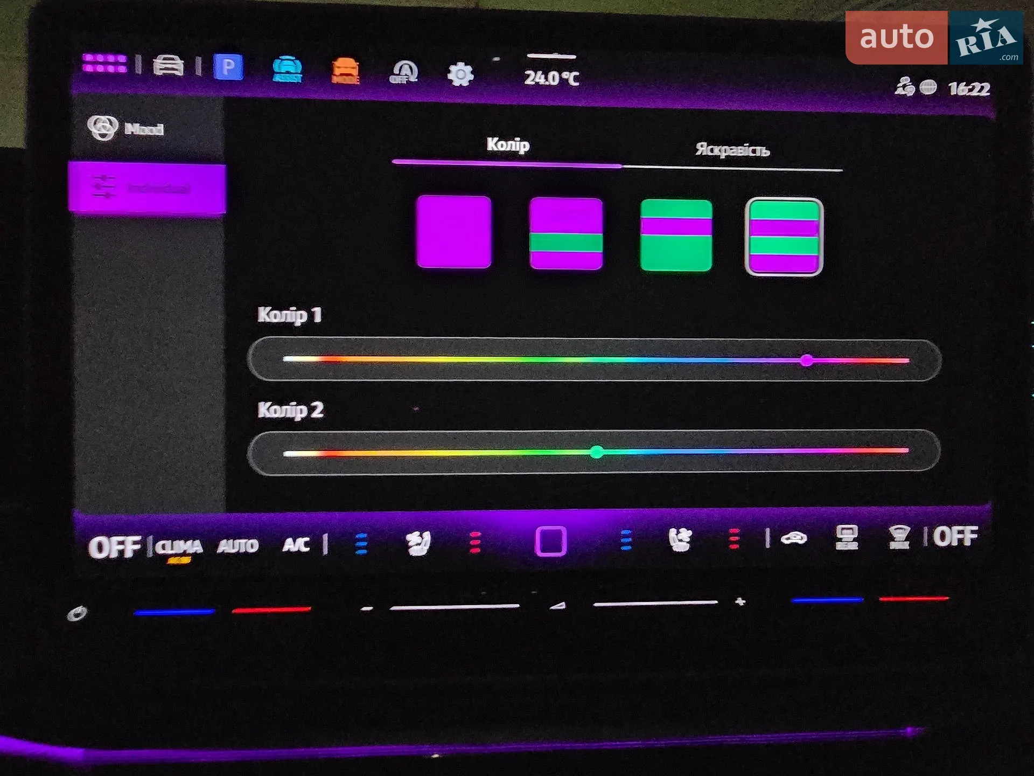Choose the alternating green-purple striped layout
1034x776 pixels.
click(784, 237)
